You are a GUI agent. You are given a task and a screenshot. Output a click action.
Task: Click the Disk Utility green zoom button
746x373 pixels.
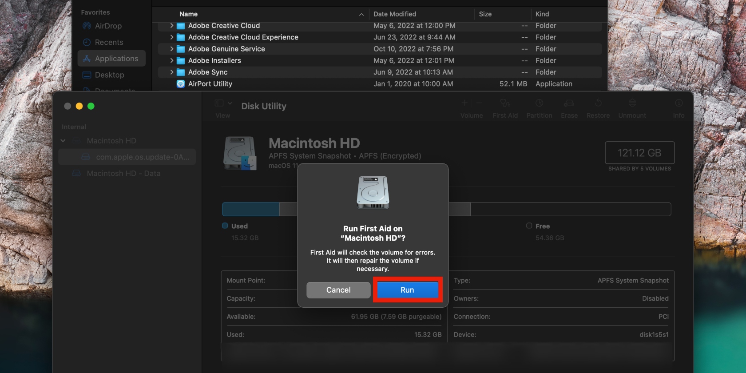click(x=91, y=106)
